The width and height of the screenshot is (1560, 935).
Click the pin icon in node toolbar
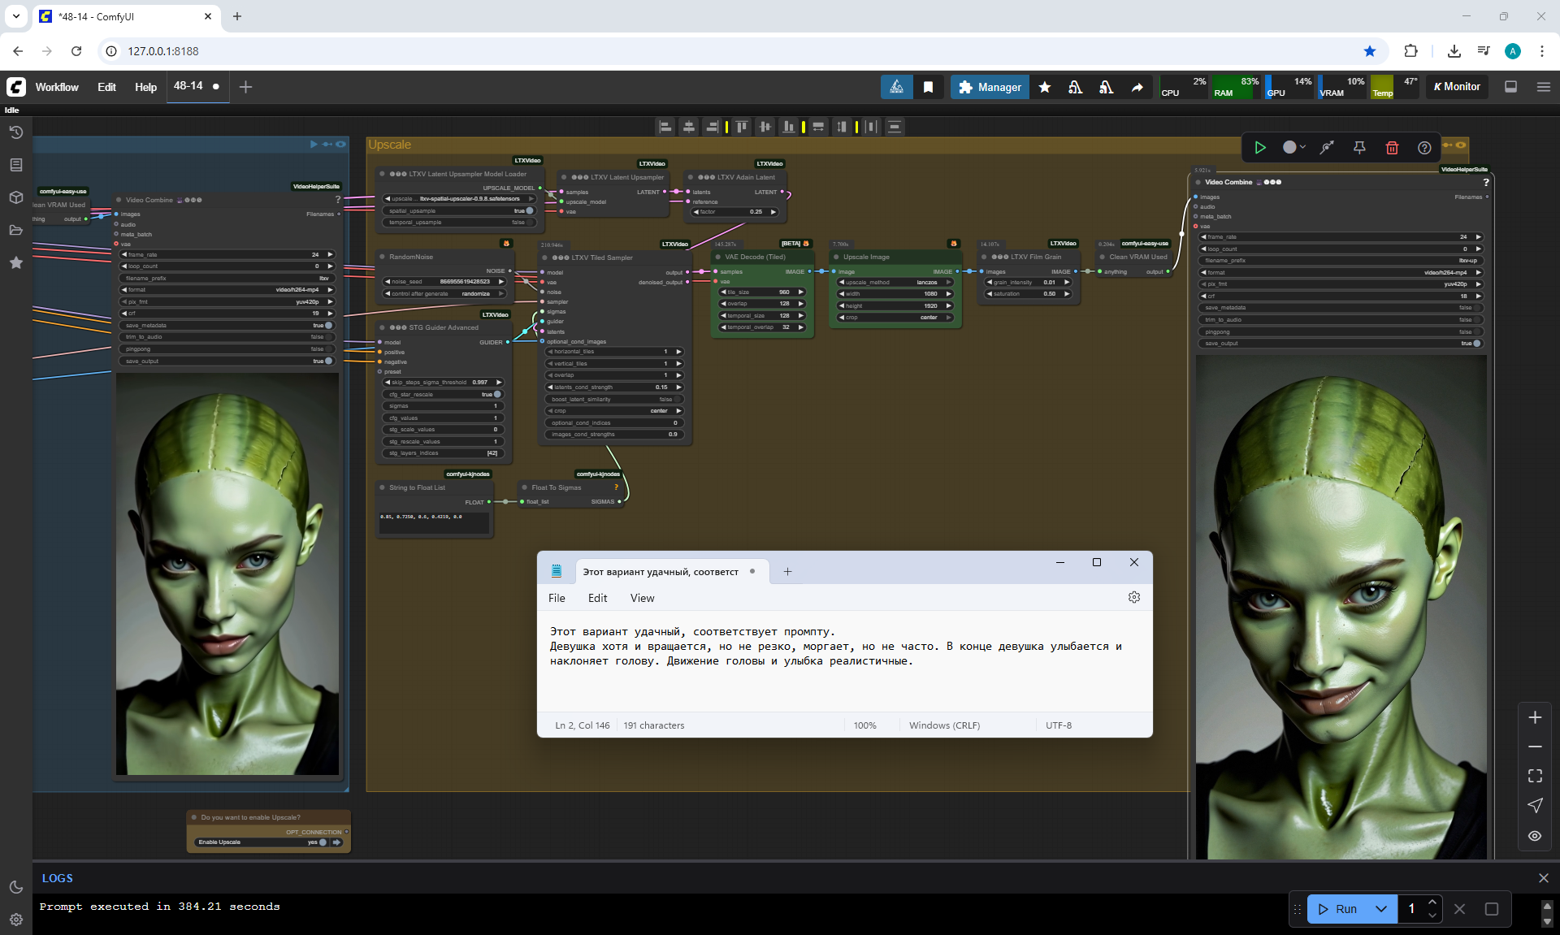(x=1359, y=147)
